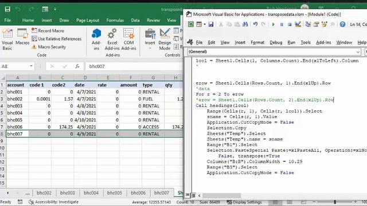Open Display Settings in status bar
Viewport: 367px width, 206px height.
(x=244, y=202)
